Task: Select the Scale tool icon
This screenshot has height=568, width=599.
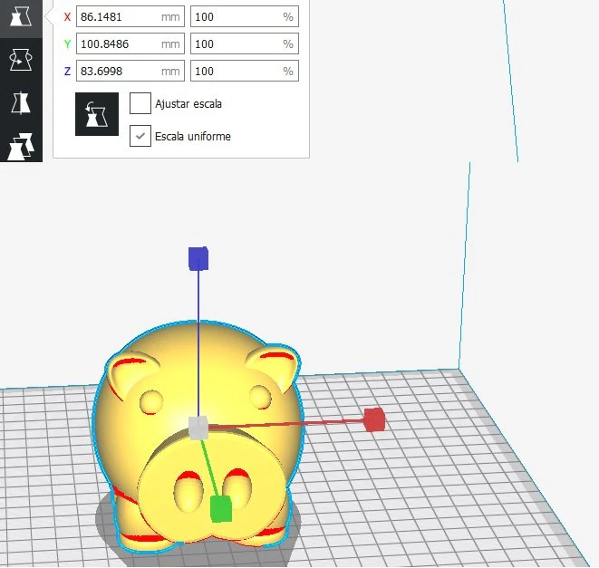Action: 21,17
